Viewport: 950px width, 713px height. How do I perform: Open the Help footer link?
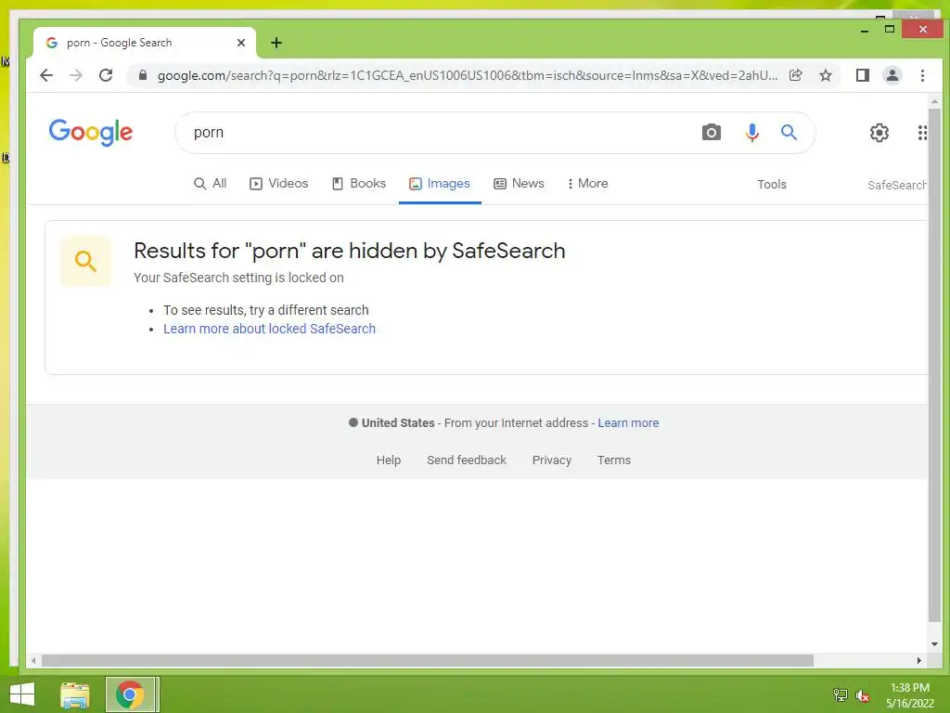click(x=389, y=460)
